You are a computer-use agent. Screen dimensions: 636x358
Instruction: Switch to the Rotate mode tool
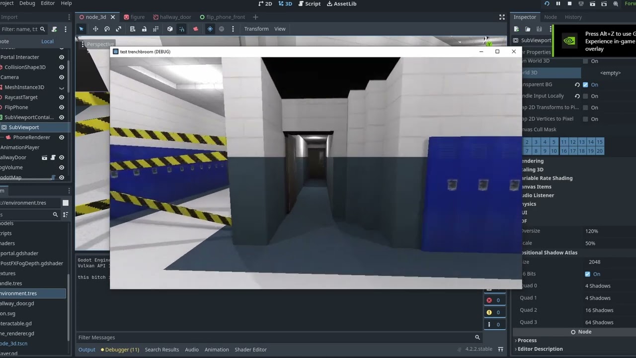(107, 29)
